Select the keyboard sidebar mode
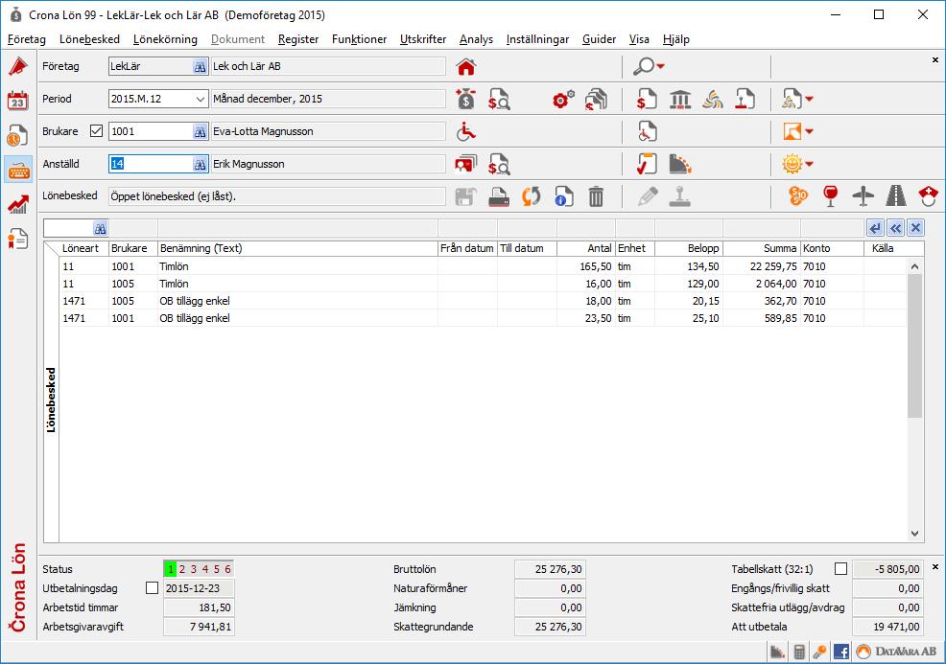Screen dimensions: 946x664 click(x=18, y=170)
